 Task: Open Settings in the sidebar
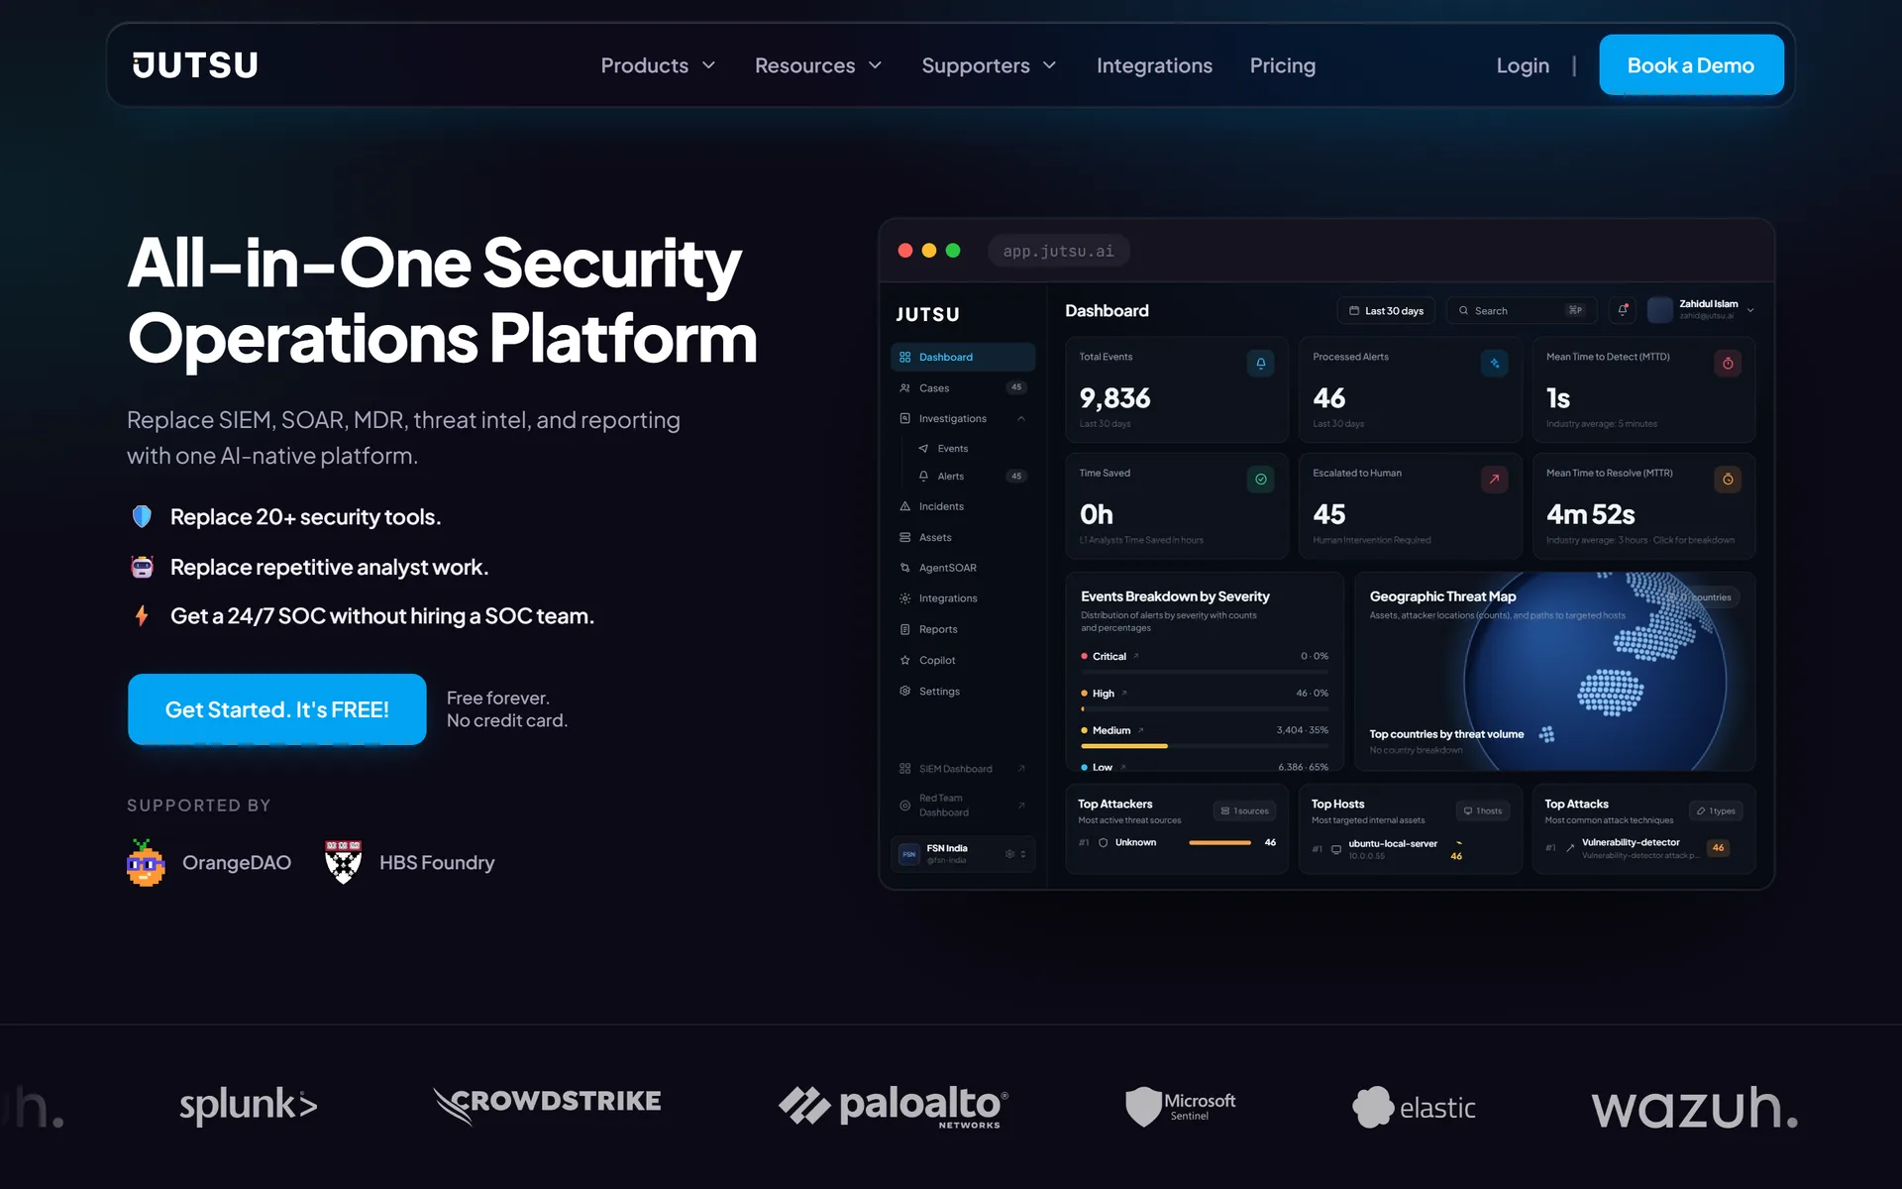point(963,692)
